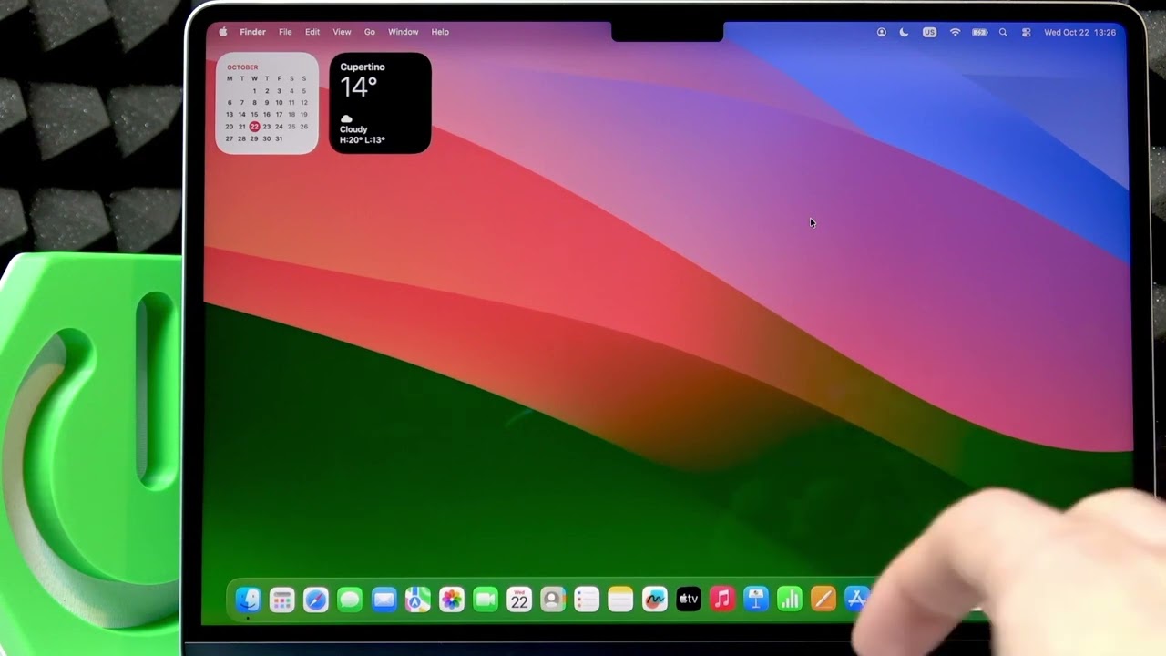Open the App Store icon

coord(855,599)
